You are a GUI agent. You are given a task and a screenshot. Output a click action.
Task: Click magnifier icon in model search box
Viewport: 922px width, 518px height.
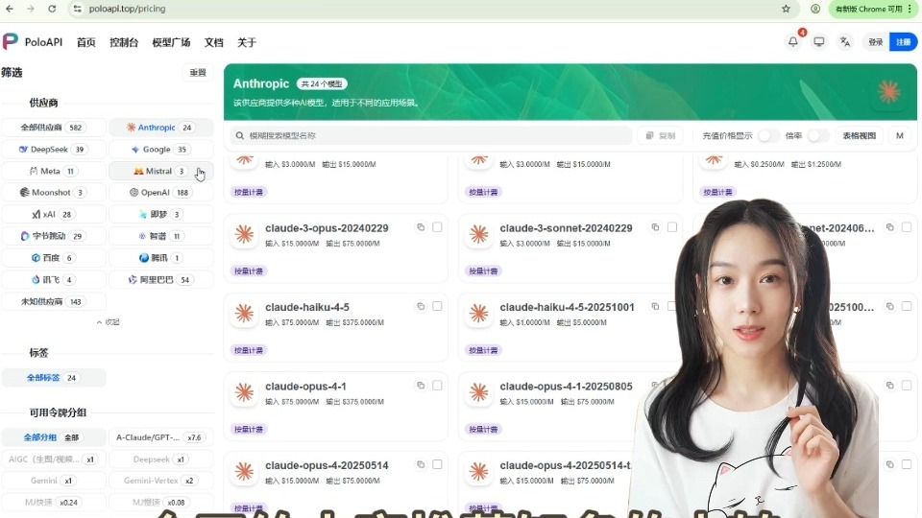pyautogui.click(x=240, y=135)
